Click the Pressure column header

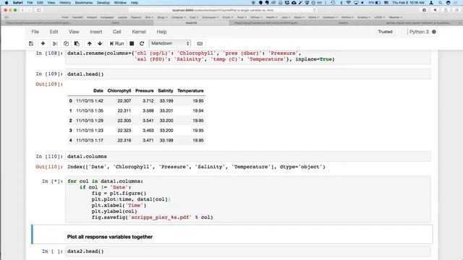(145, 91)
